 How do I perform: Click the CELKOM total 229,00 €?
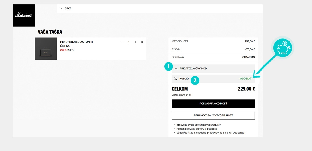click(246, 89)
